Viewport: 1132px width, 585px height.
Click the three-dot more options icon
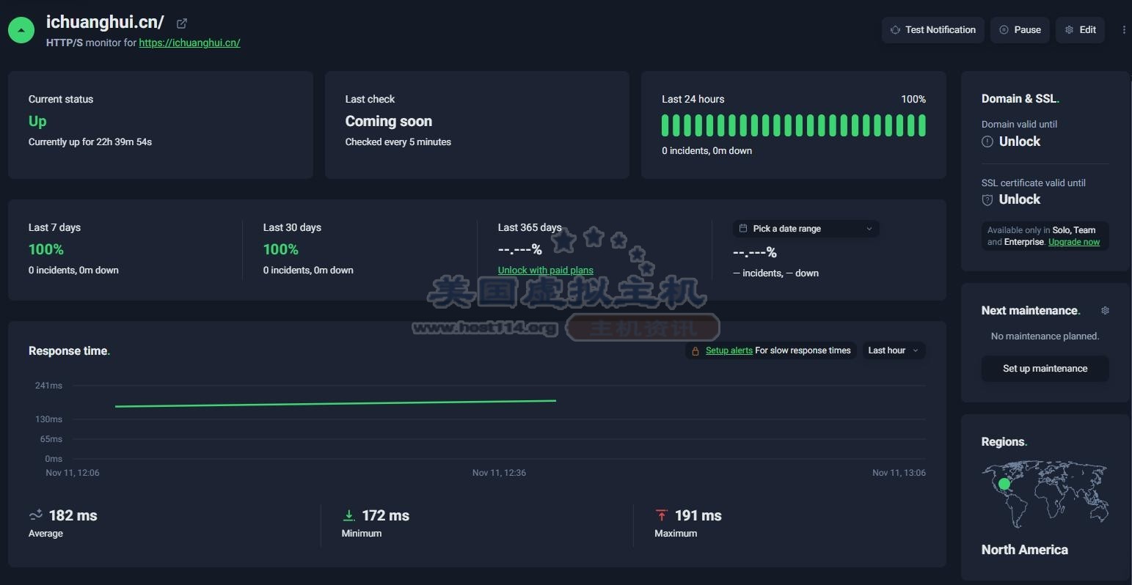coord(1123,30)
